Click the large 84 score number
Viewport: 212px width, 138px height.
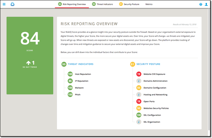click(30, 38)
